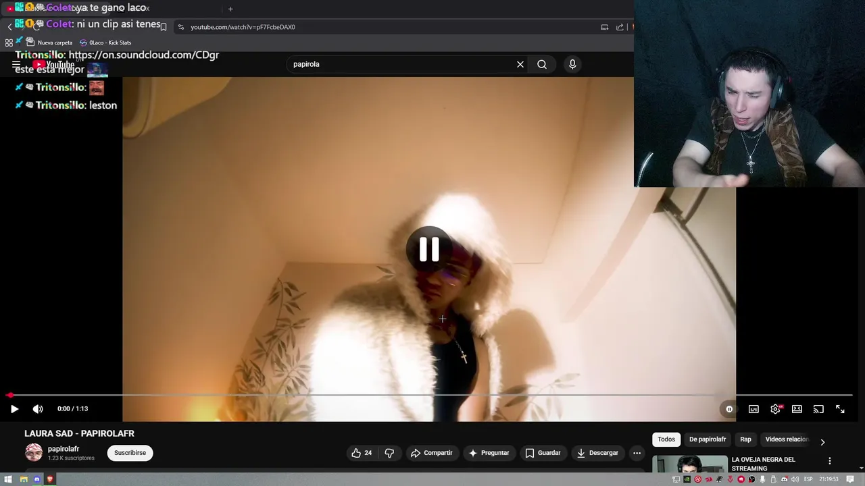This screenshot has height=486, width=865.
Task: Click the play button in the player bar
Action: (x=14, y=408)
